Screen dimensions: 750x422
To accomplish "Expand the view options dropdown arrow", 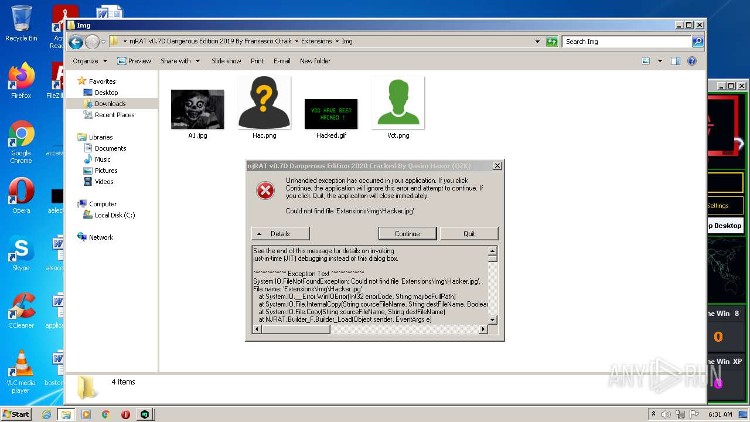I will coord(660,61).
